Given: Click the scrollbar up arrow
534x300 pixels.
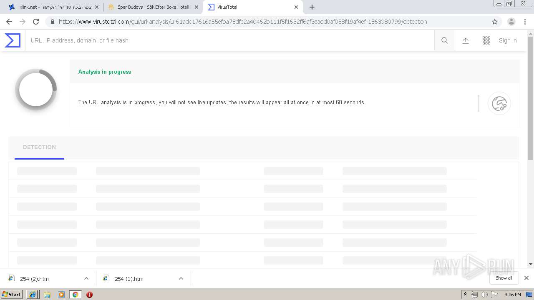Looking at the screenshot, I should tap(531, 33).
